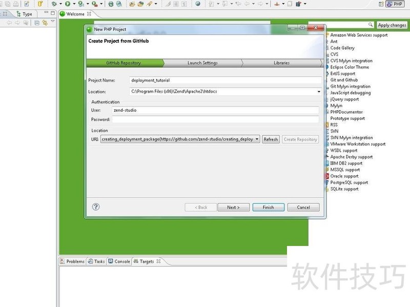Image resolution: width=410 pixels, height=307 pixels.
Task: Click the Open Perspective icon beside PHP
Action: (x=381, y=4)
